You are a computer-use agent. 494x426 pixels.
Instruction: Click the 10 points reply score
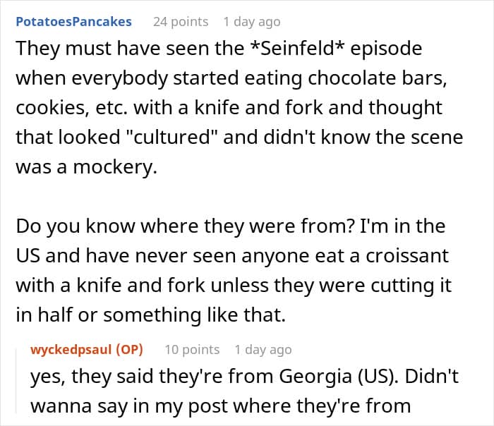point(192,349)
